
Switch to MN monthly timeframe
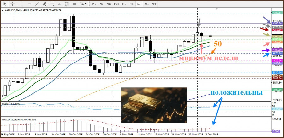click(154, 4)
